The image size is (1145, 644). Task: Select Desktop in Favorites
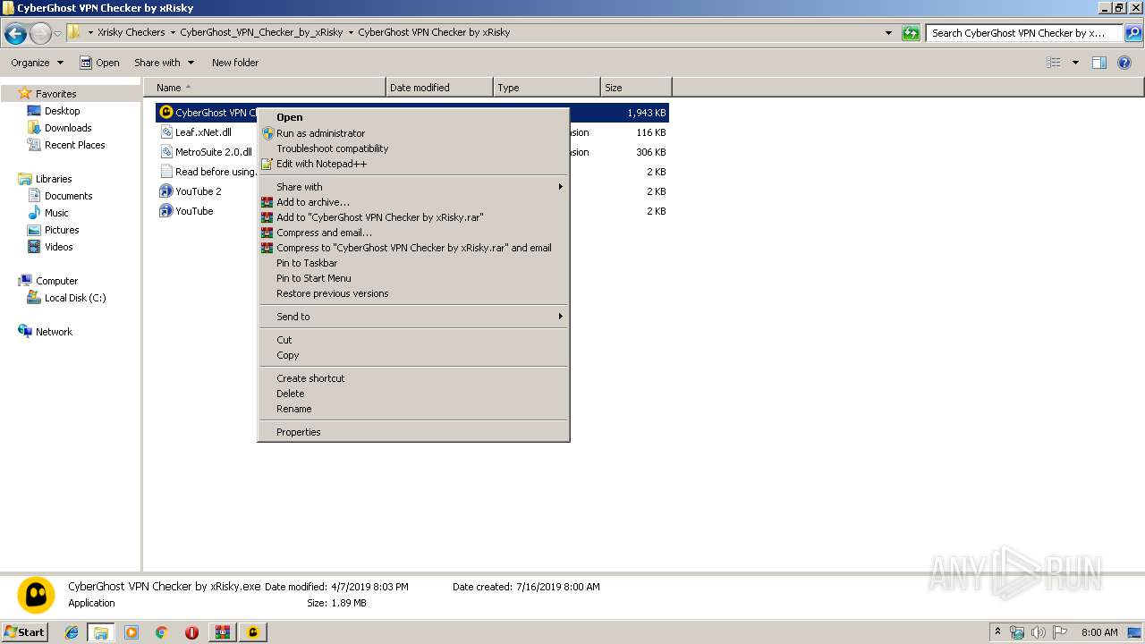(x=62, y=111)
